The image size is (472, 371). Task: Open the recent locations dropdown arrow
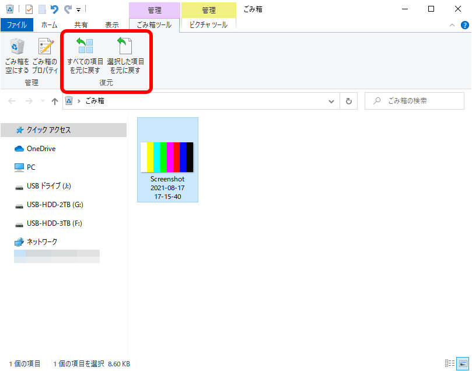pyautogui.click(x=43, y=101)
